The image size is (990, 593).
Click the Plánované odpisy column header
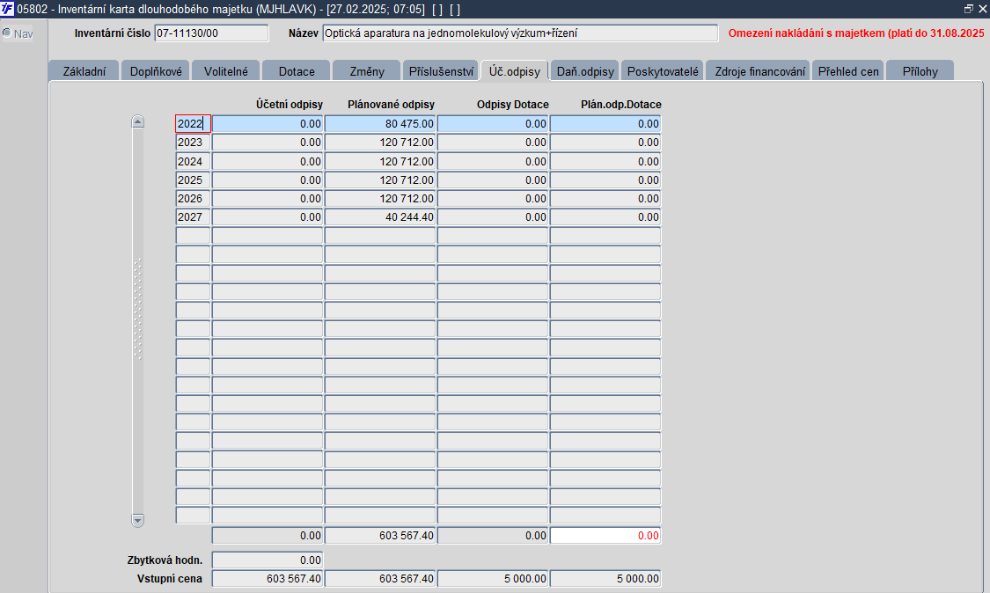(x=391, y=104)
